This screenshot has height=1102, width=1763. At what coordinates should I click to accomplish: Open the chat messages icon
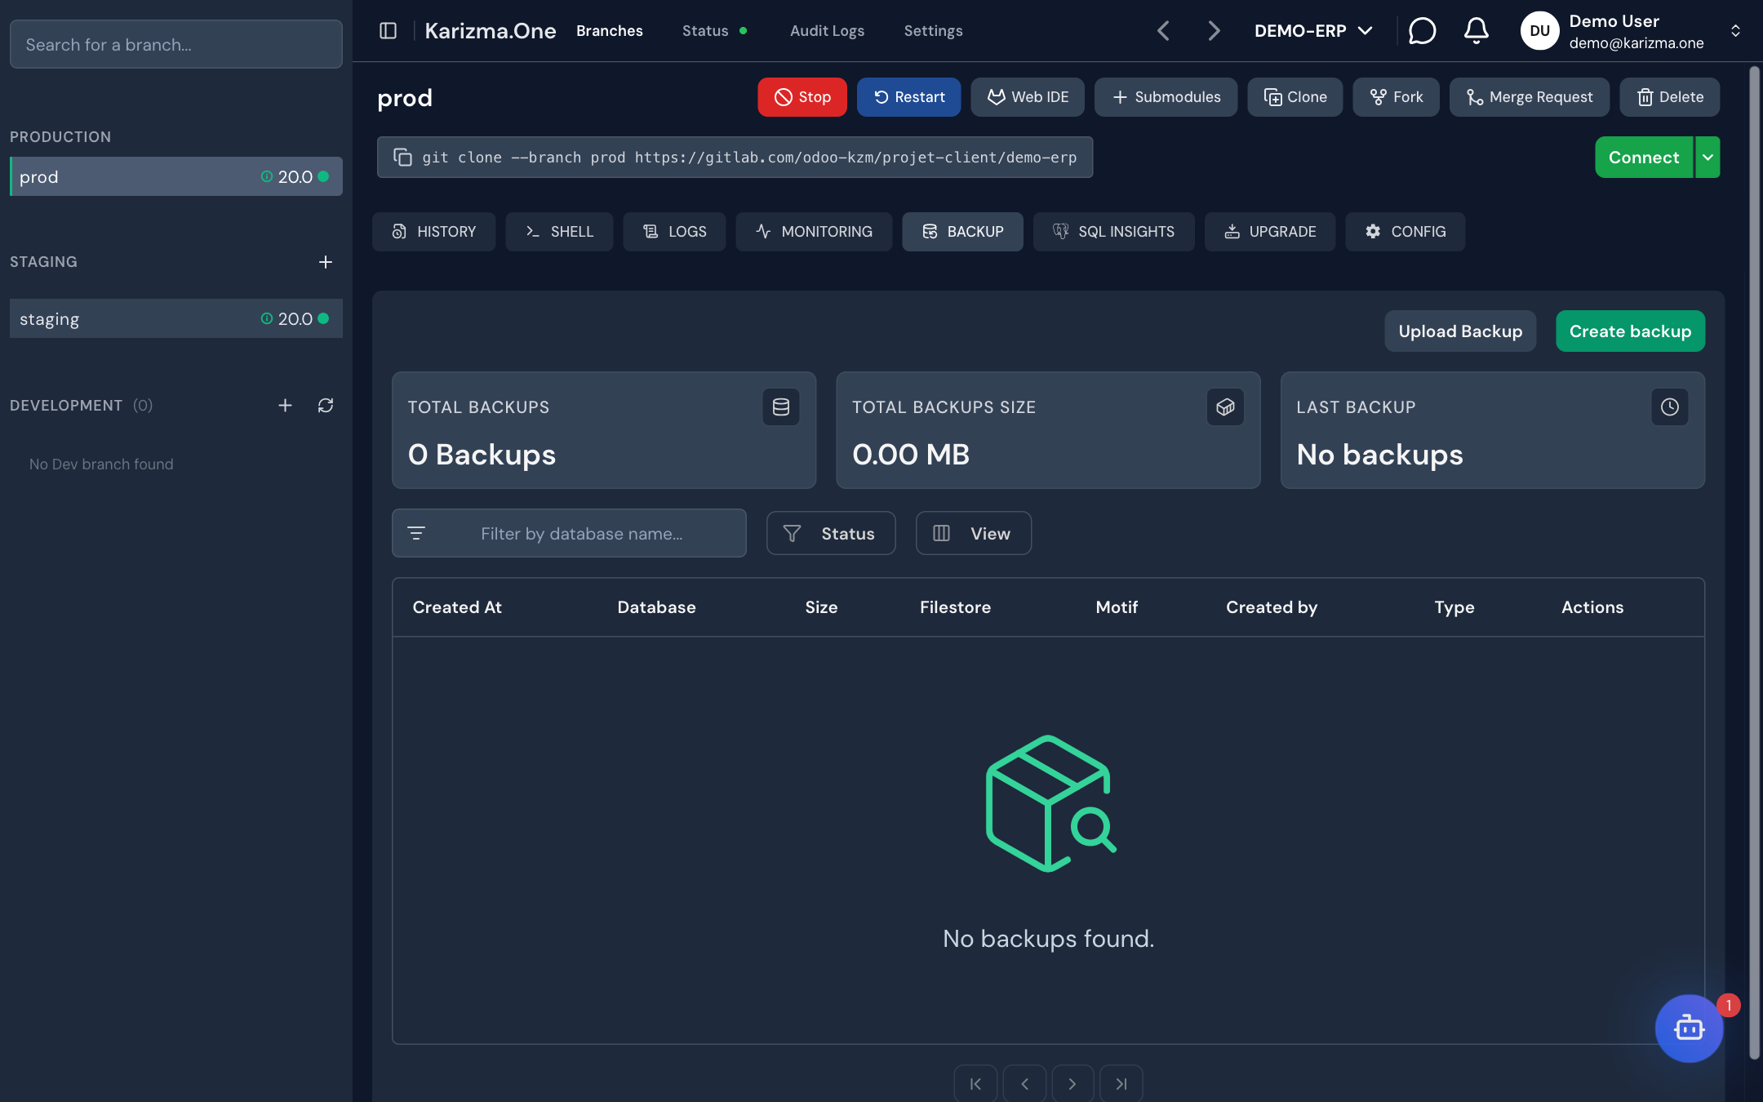pyautogui.click(x=1422, y=31)
